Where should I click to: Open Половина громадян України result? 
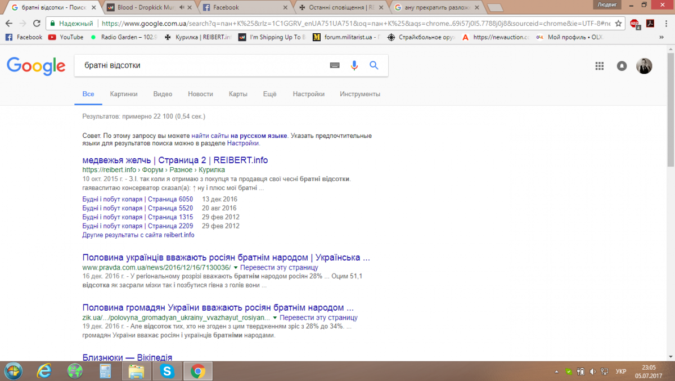(218, 308)
